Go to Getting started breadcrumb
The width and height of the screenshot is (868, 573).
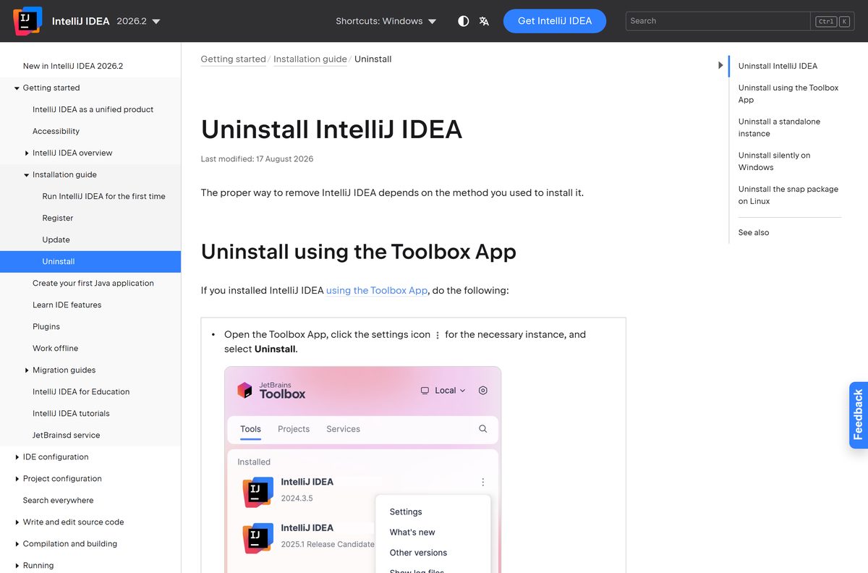233,59
